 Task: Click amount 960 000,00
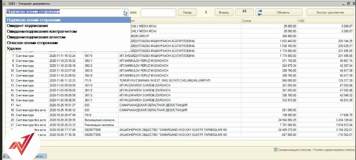[269, 80]
